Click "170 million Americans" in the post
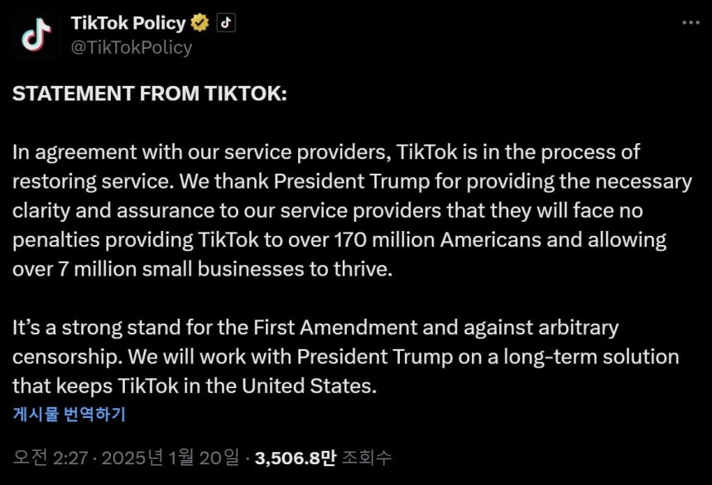 [438, 240]
